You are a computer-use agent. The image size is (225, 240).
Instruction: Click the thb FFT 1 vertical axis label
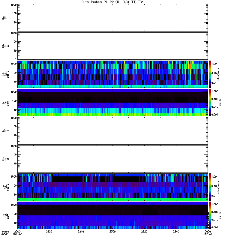click(5, 18)
